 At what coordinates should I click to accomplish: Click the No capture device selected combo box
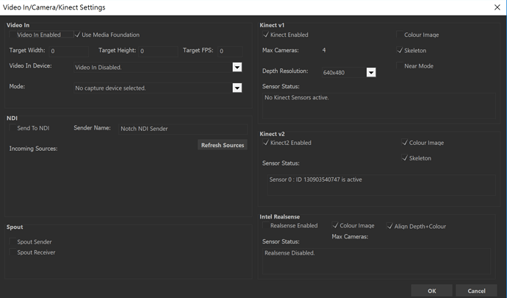[x=157, y=88]
